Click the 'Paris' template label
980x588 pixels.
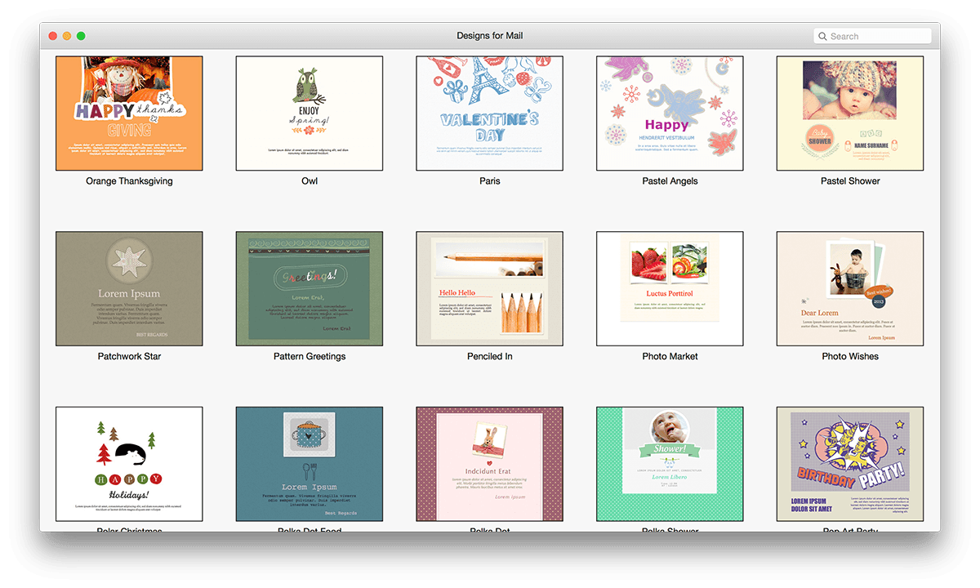click(490, 181)
